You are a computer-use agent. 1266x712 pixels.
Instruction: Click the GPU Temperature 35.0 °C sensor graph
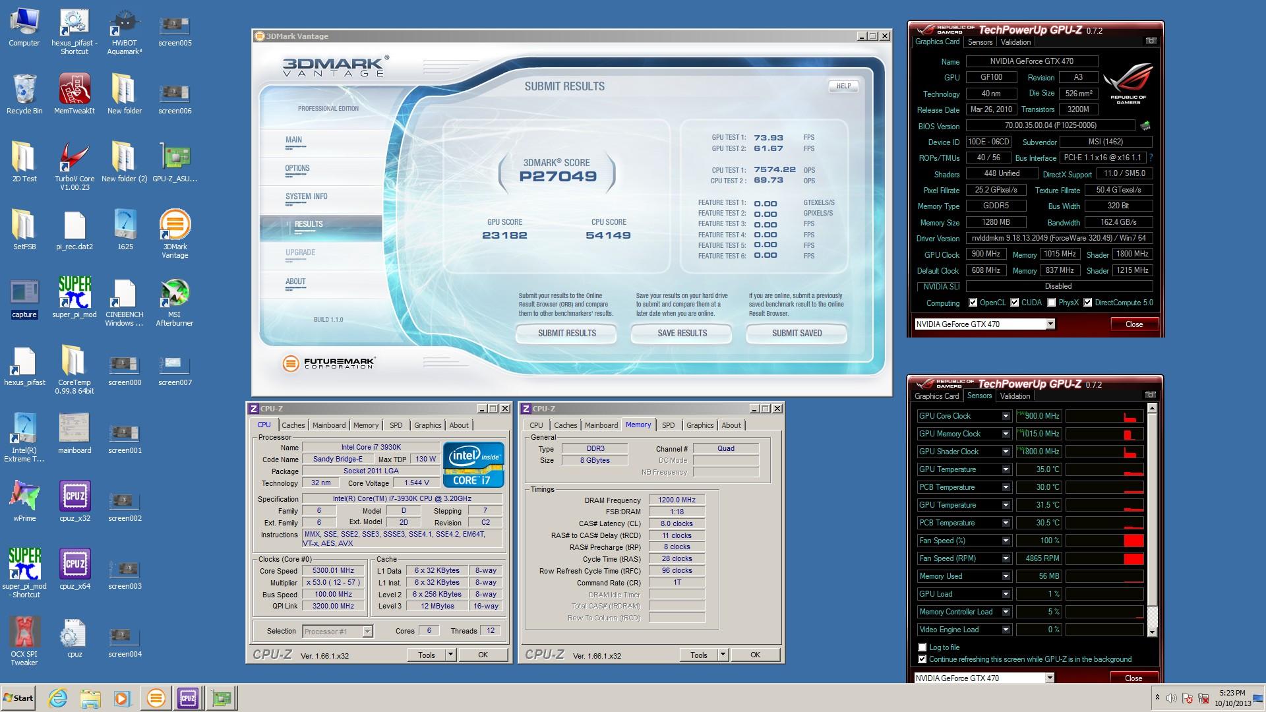point(1104,469)
